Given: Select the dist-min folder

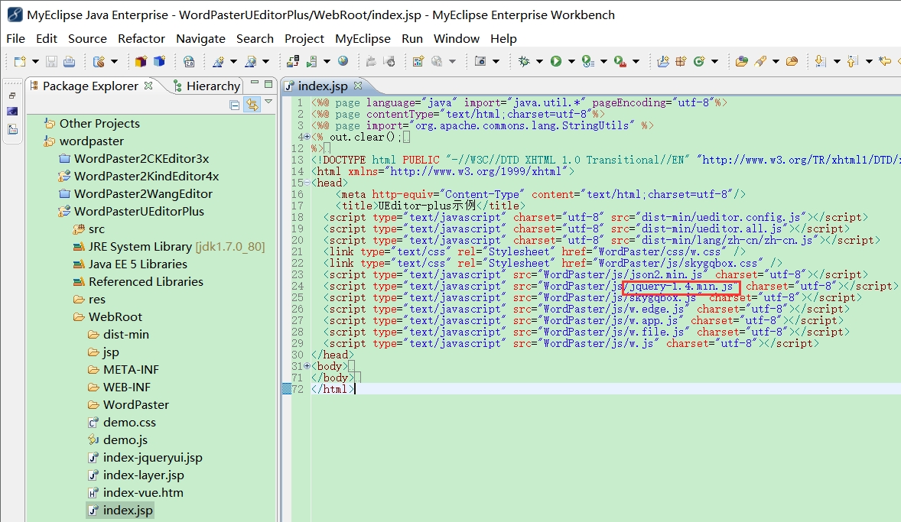Looking at the screenshot, I should (x=126, y=335).
